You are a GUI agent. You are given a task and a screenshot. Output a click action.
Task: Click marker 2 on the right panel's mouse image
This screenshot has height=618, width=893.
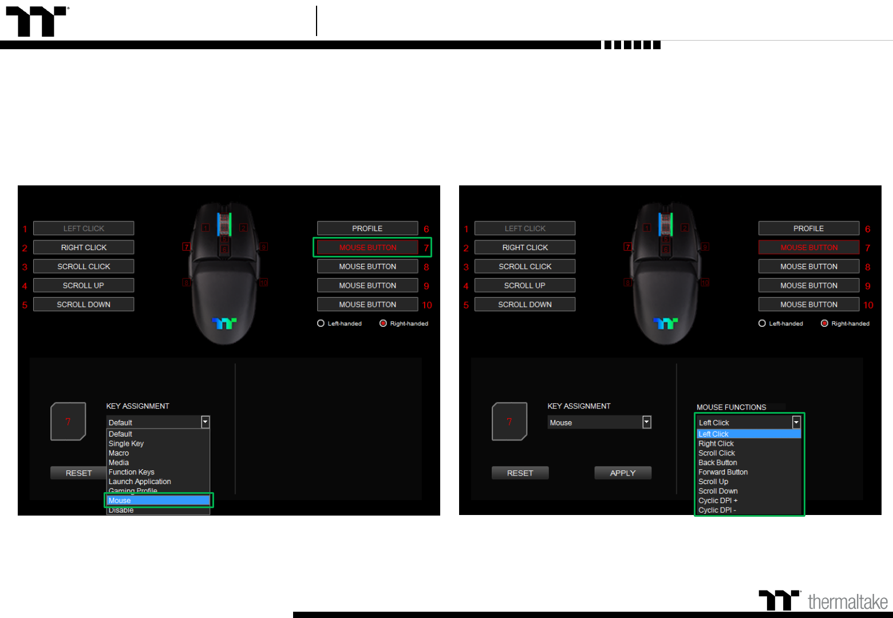coord(685,228)
